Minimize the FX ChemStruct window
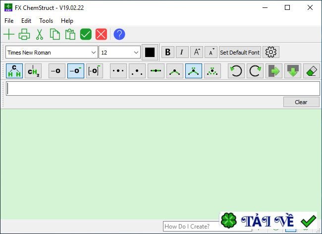 click(x=265, y=7)
